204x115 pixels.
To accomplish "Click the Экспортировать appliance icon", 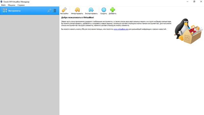I will (x=91, y=11).
